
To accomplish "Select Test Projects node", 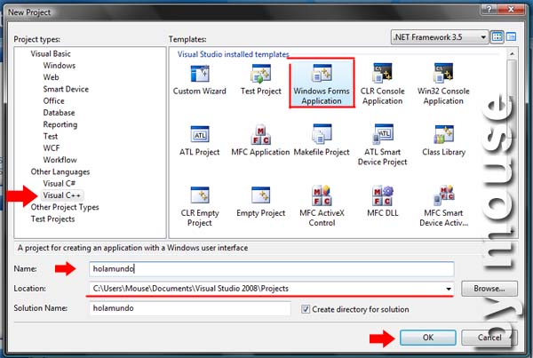I will 52,219.
